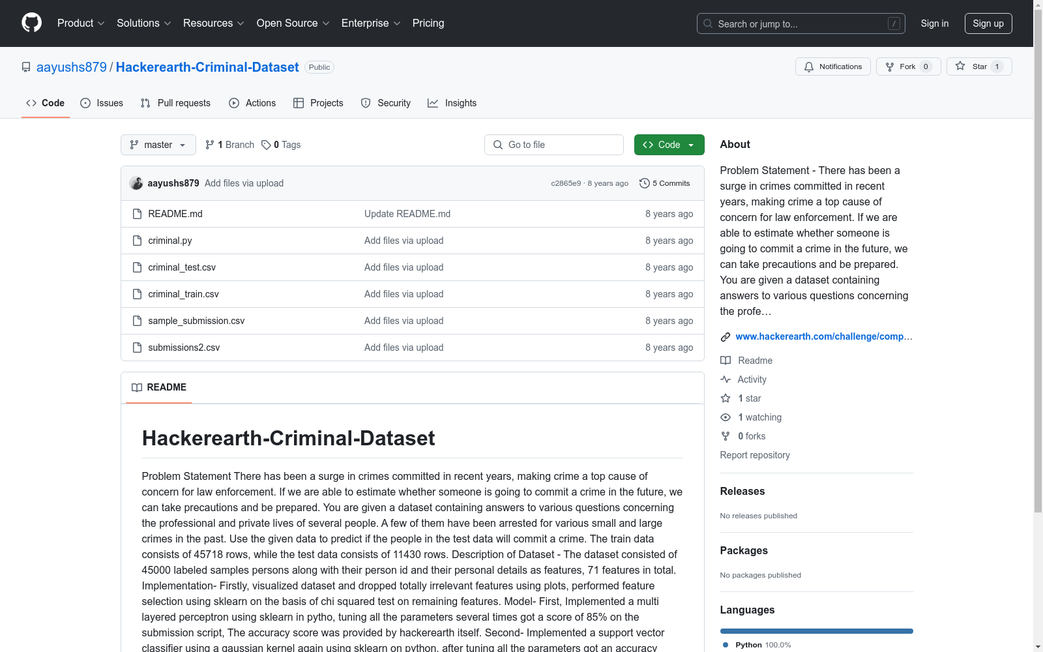Open commit c2865e9

click(x=566, y=183)
